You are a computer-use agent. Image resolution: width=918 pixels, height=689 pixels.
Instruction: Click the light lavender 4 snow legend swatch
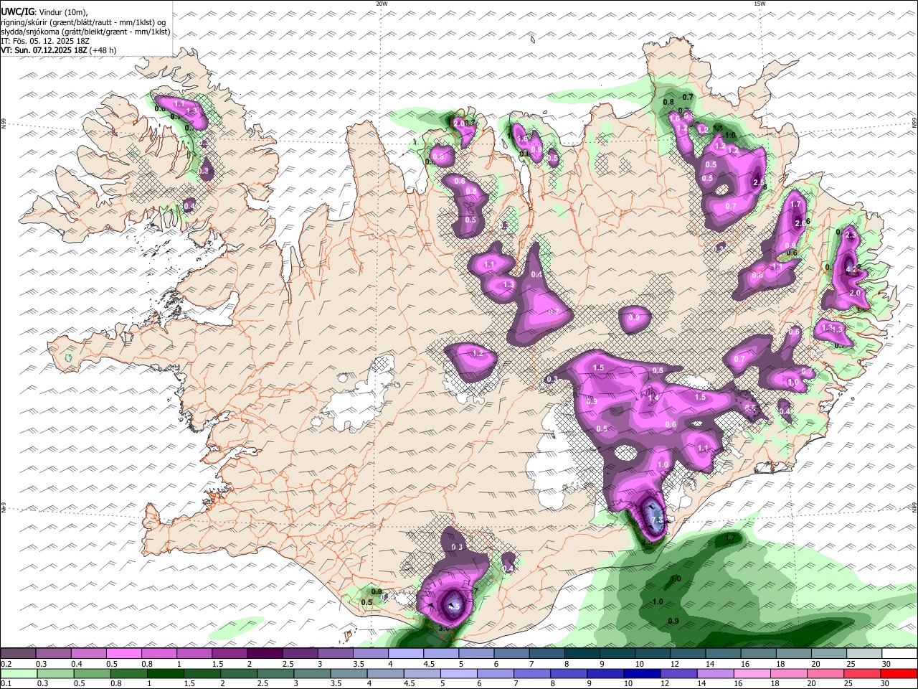tap(405, 654)
